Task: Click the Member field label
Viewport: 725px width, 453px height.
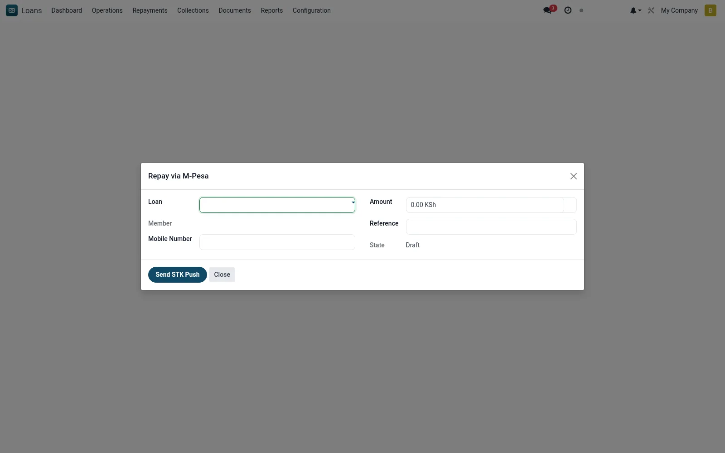Action: tap(160, 223)
